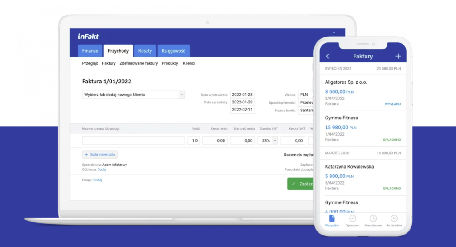
Task: Switch to the Przychody tab
Action: pyautogui.click(x=118, y=51)
